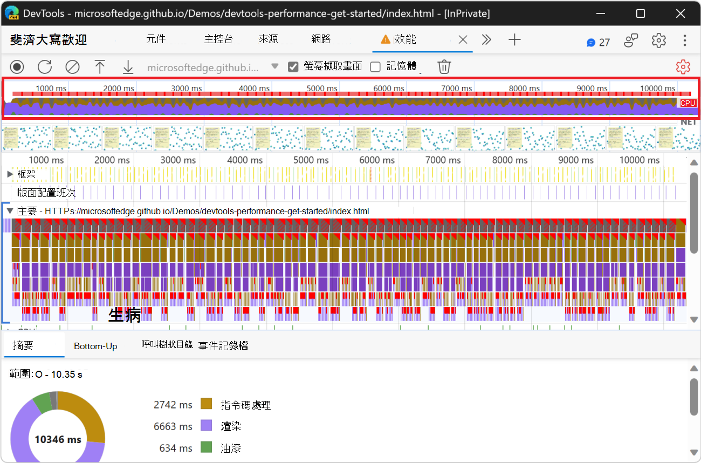Open the 呼叫樹狀目錄 tab
Screen dimensions: 701x463
(167, 344)
